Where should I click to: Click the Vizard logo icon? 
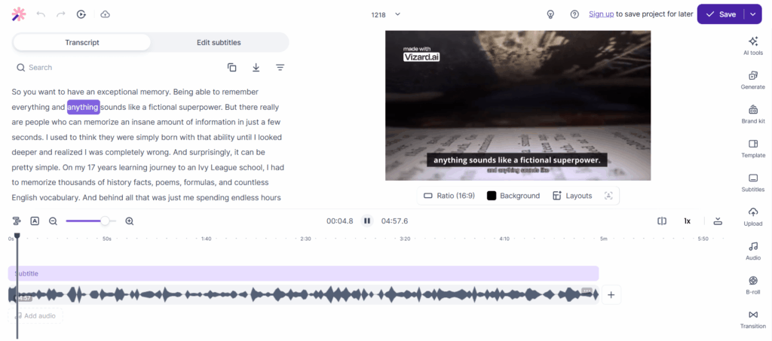point(18,14)
